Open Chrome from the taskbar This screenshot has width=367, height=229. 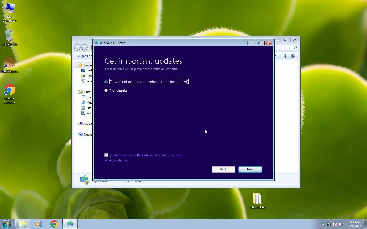[54, 224]
